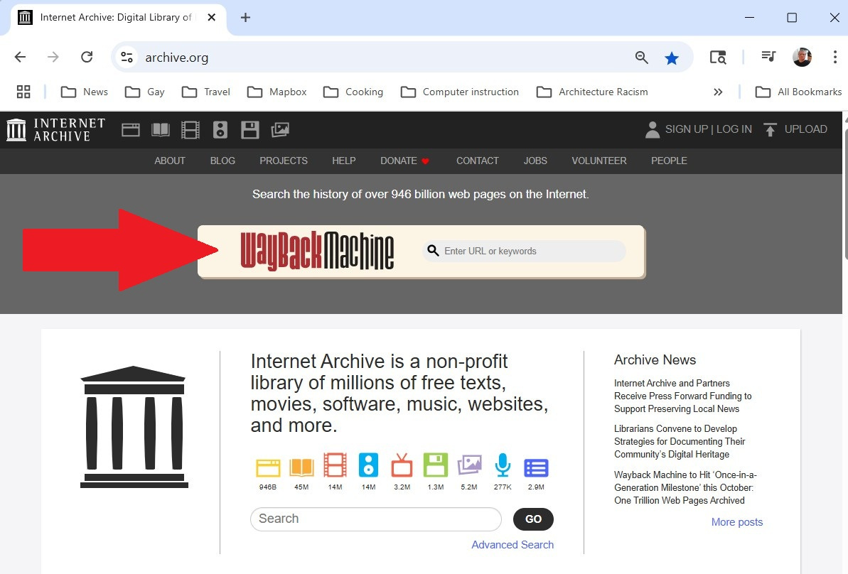Open the Audio speaker icon in top navigation

click(220, 130)
